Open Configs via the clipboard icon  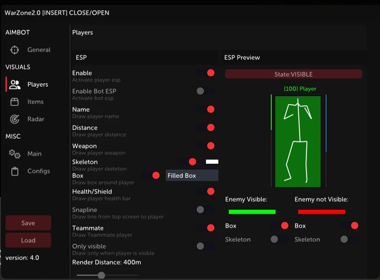[15, 171]
